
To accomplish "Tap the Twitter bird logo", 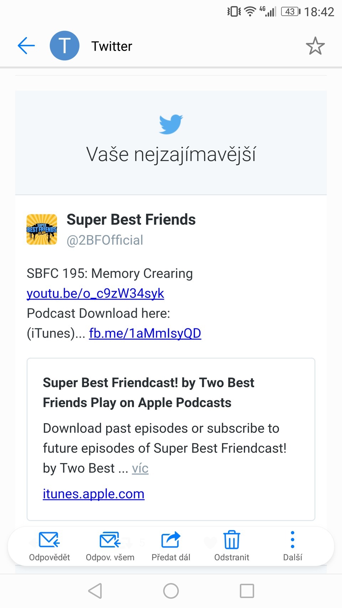I will pyautogui.click(x=171, y=124).
